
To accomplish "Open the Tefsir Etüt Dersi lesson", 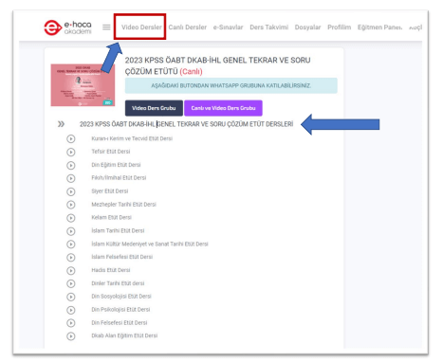I will (111, 152).
